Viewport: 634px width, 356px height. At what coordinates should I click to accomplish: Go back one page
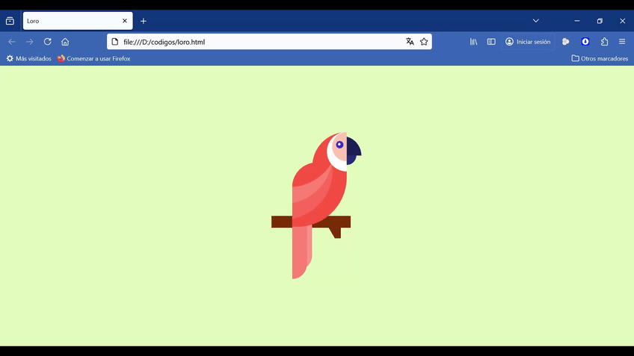click(x=12, y=42)
